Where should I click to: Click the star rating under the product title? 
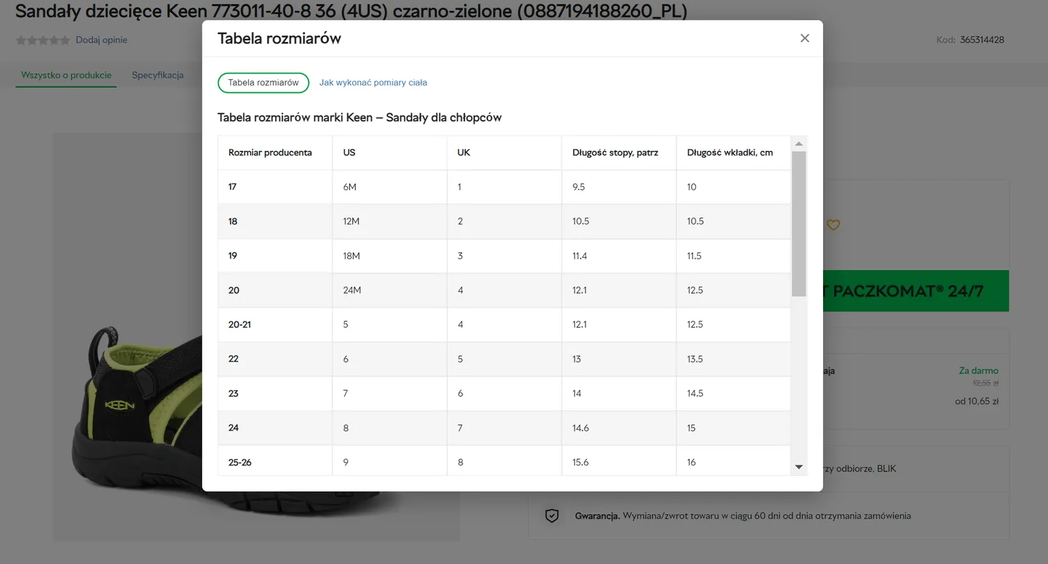pos(43,40)
